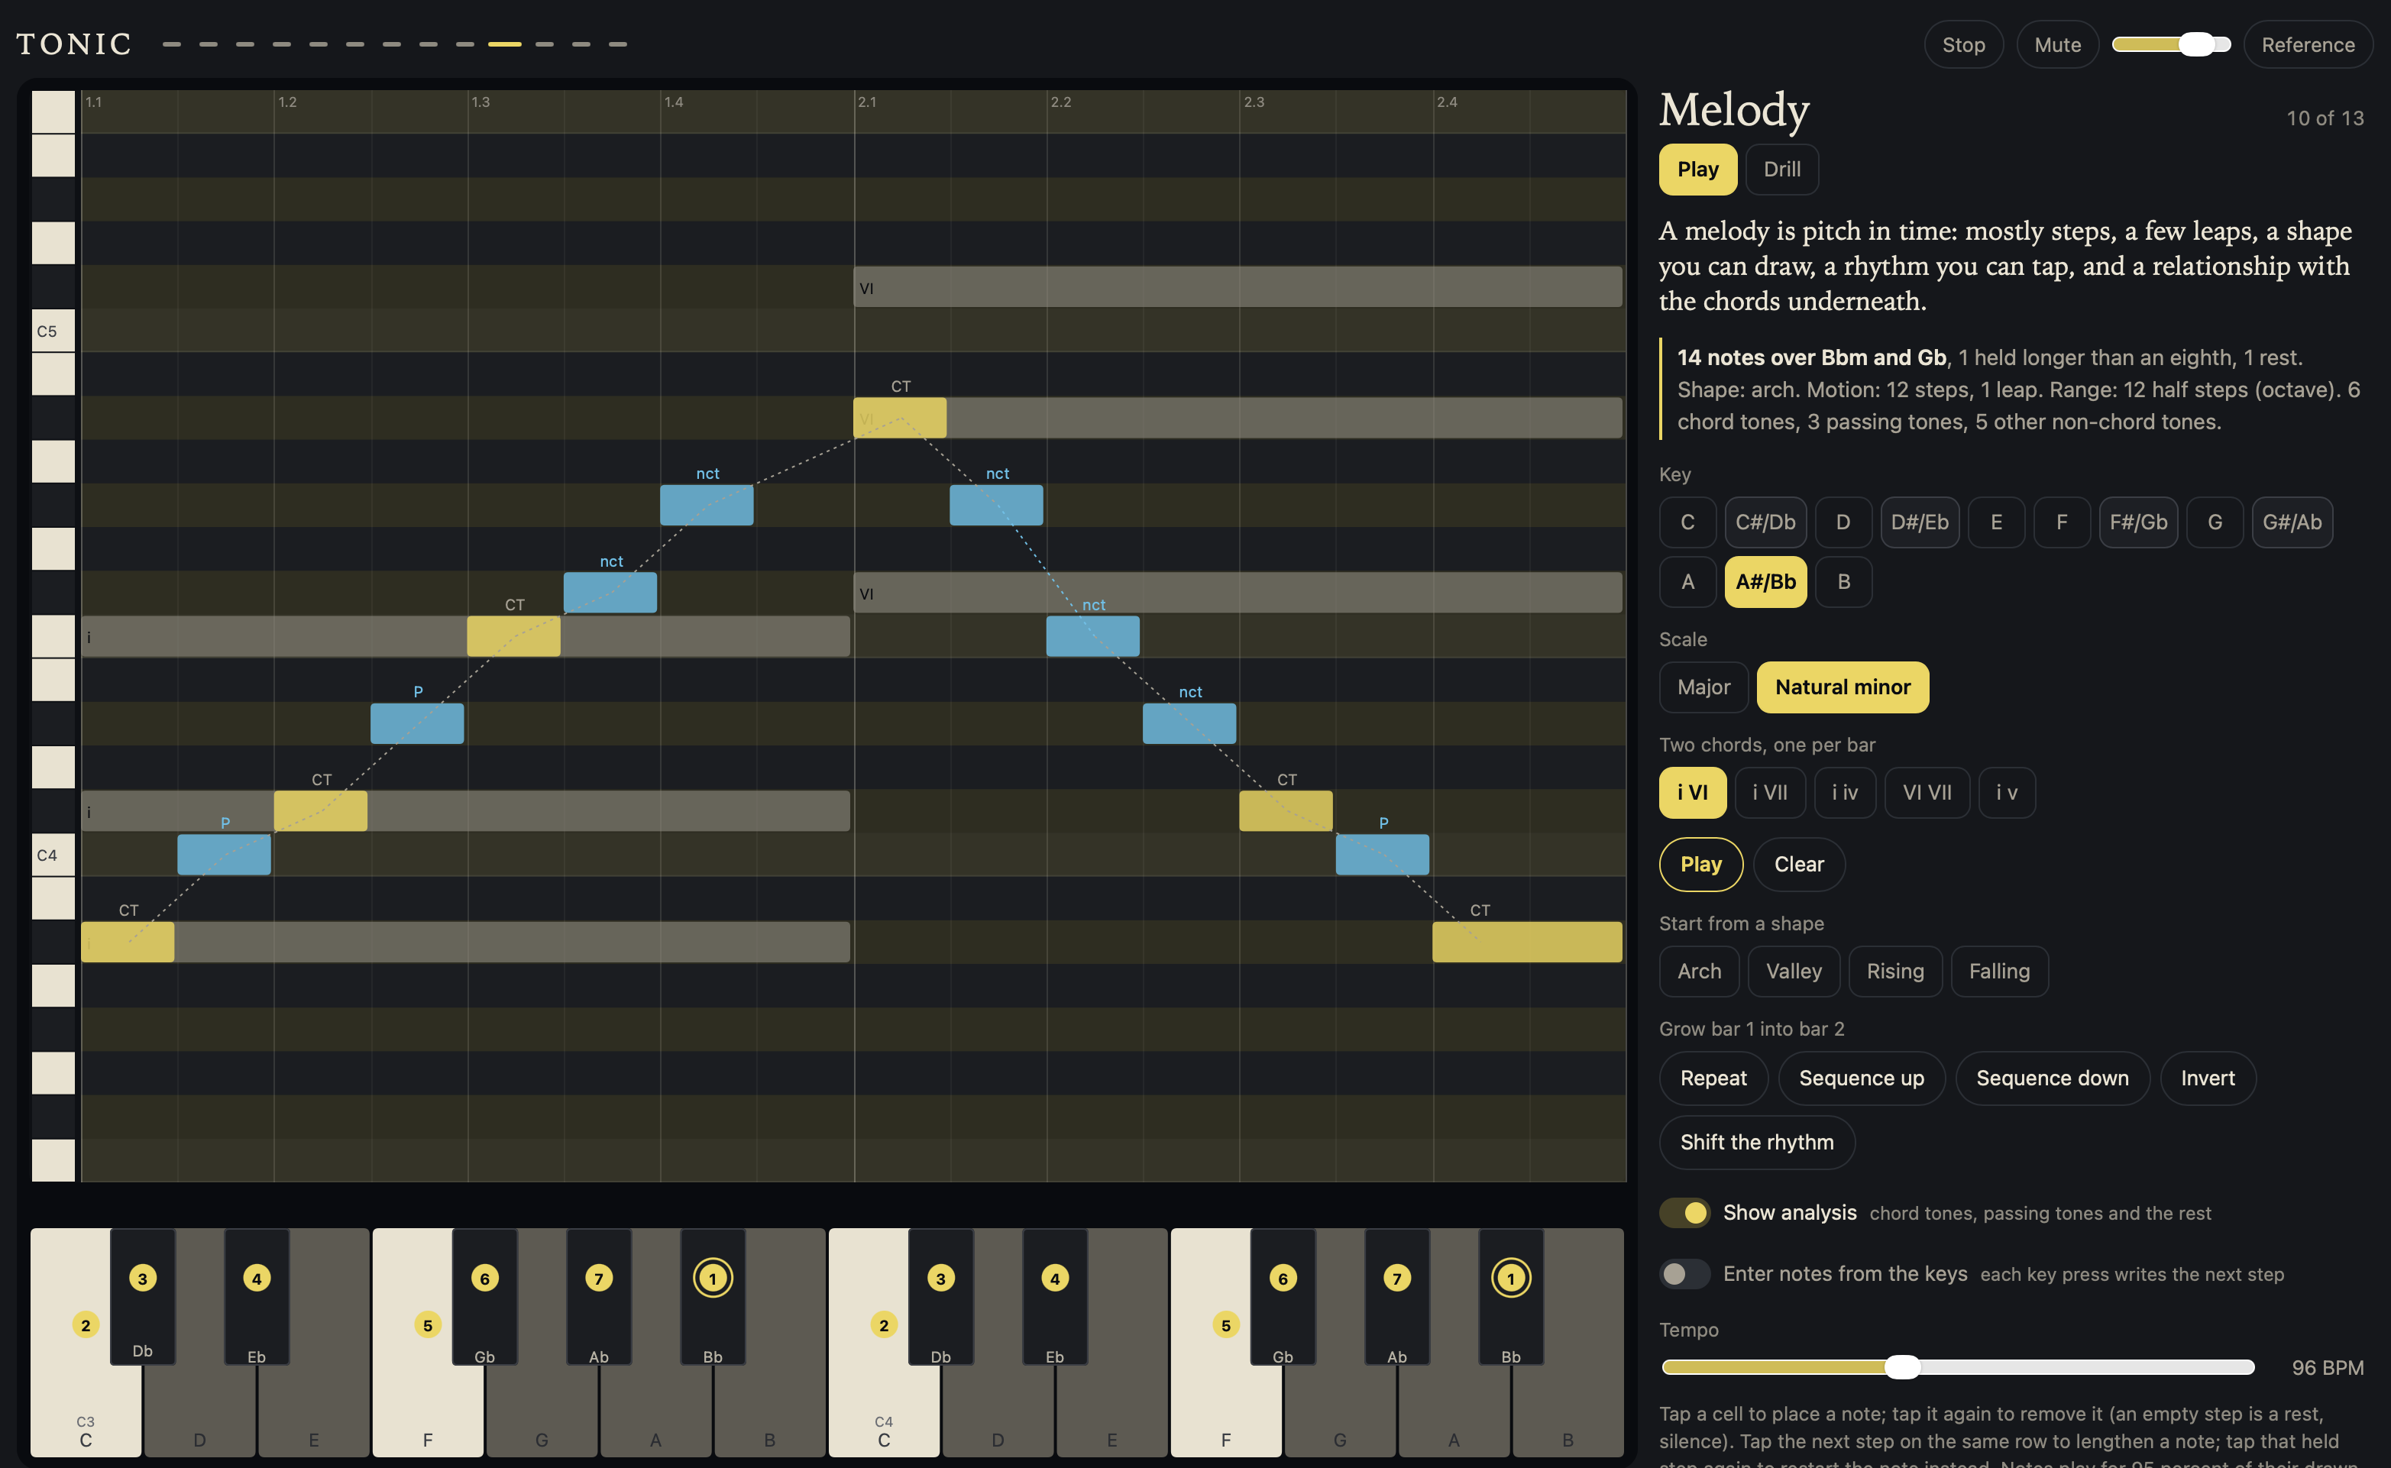Click the 2.3 timeline beat marker
The height and width of the screenshot is (1468, 2391).
[1254, 102]
